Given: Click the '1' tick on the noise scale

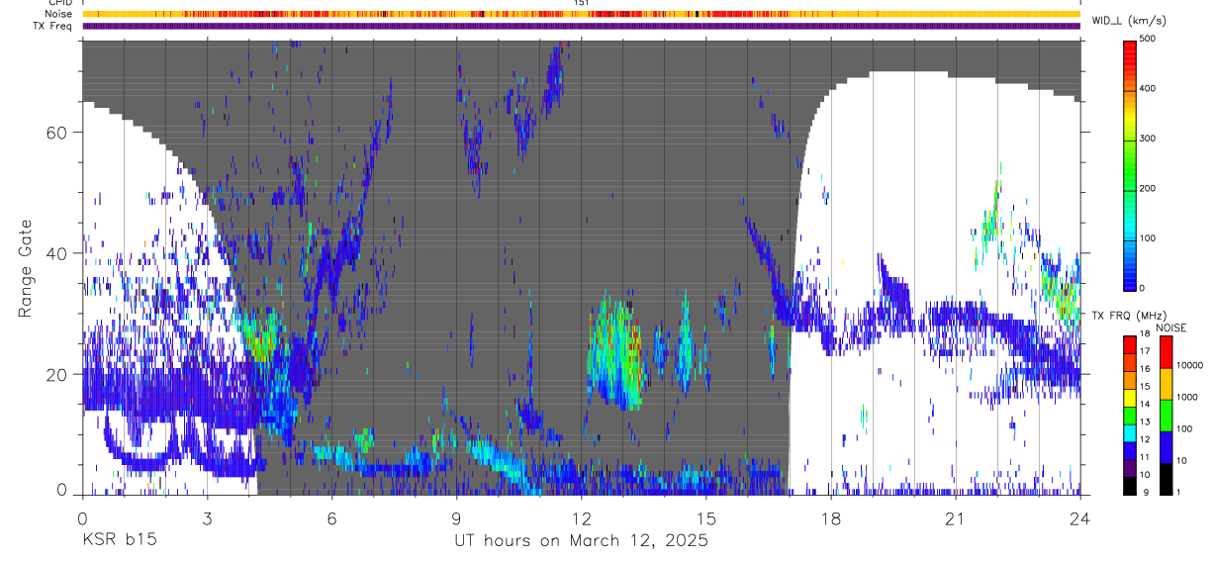Looking at the screenshot, I should (x=1178, y=493).
